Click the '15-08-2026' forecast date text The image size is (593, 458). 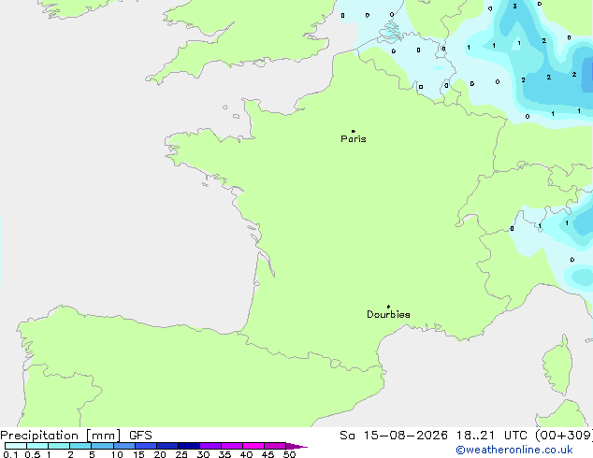pos(406,436)
